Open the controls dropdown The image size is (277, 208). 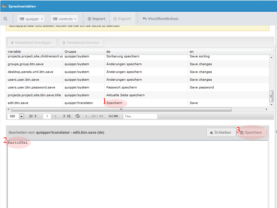[x=64, y=19]
